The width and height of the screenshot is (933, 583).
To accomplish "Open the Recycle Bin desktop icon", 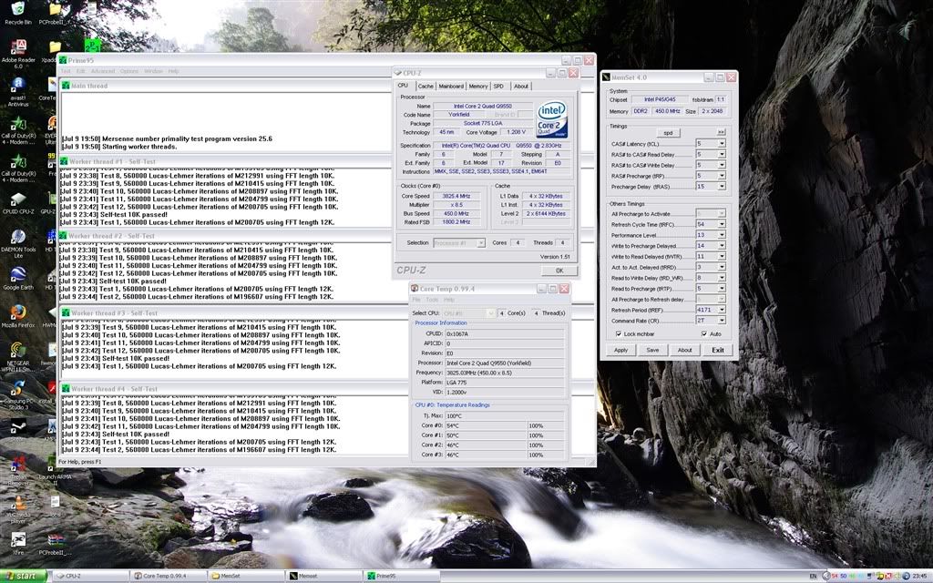I will coord(18,13).
